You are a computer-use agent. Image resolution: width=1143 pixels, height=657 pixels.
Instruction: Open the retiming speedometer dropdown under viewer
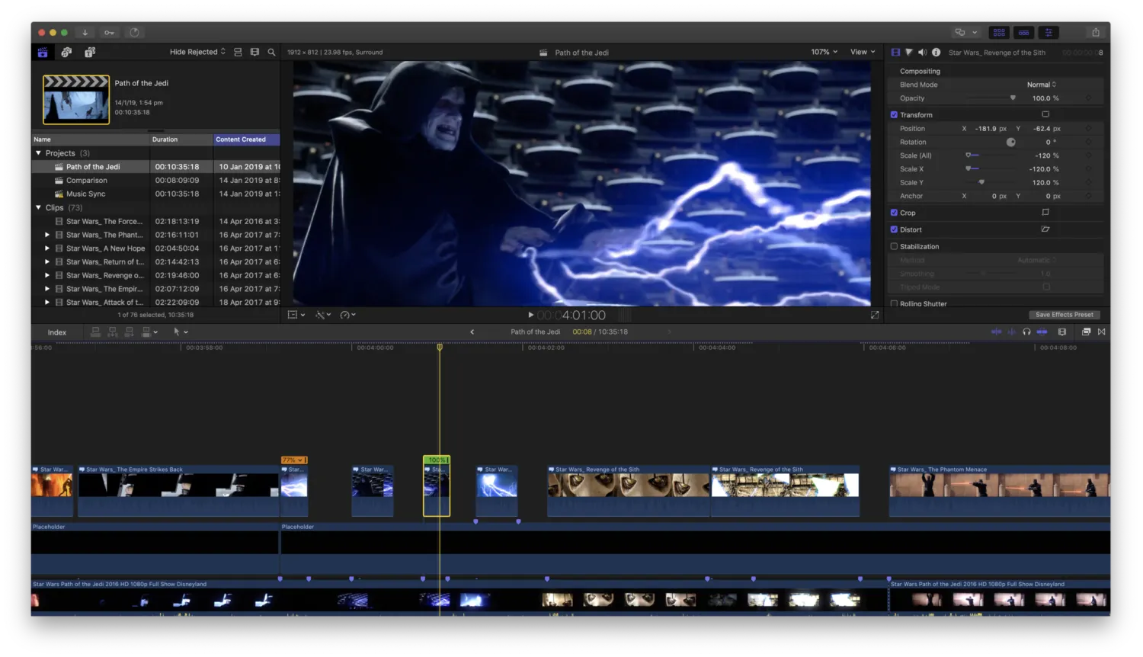tap(347, 315)
